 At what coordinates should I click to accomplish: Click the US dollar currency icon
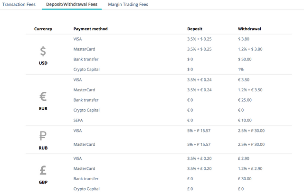pos(43,51)
